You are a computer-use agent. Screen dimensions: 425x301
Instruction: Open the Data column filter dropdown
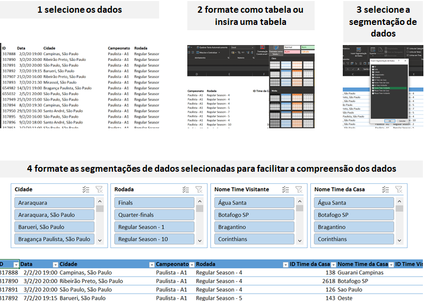tap(55, 265)
